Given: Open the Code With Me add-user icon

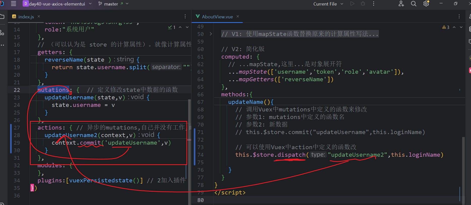Looking at the screenshot, I should click(x=401, y=4).
